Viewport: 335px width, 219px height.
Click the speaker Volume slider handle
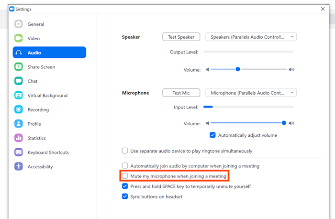(x=238, y=69)
